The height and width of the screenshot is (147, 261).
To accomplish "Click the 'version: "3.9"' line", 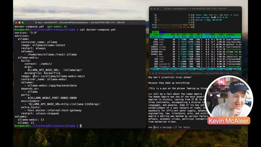I will 26,33.
